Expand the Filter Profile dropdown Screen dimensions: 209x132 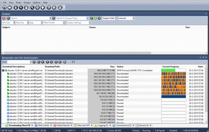(64, 23)
